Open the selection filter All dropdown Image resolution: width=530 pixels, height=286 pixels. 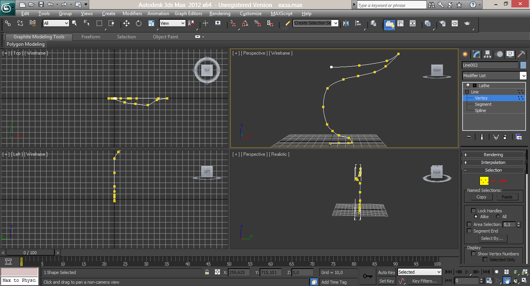56,23
